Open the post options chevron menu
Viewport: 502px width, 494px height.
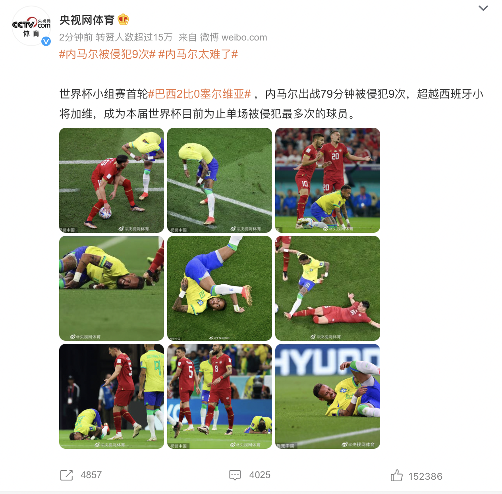(483, 8)
